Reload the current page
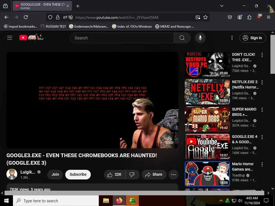Screen dimensions: 275x206 (x=26, y=17)
